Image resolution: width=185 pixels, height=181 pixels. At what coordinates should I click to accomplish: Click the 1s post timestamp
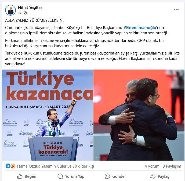pos(19,13)
